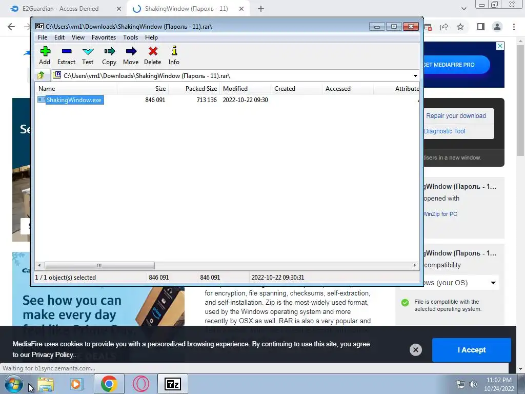
Task: Open the Tools menu
Action: click(x=130, y=37)
